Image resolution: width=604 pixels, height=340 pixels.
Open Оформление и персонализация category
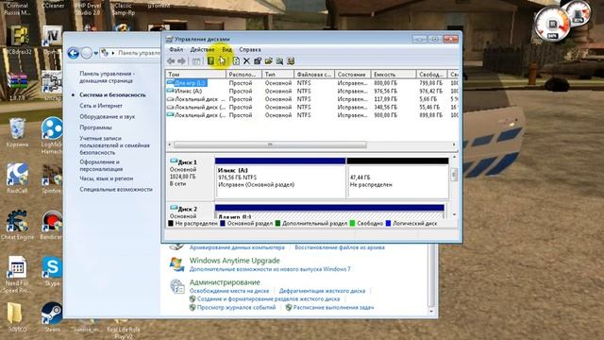tap(101, 165)
